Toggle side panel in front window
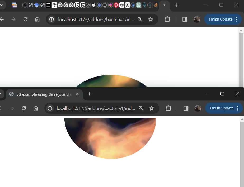This screenshot has width=244, height=187. point(186,108)
